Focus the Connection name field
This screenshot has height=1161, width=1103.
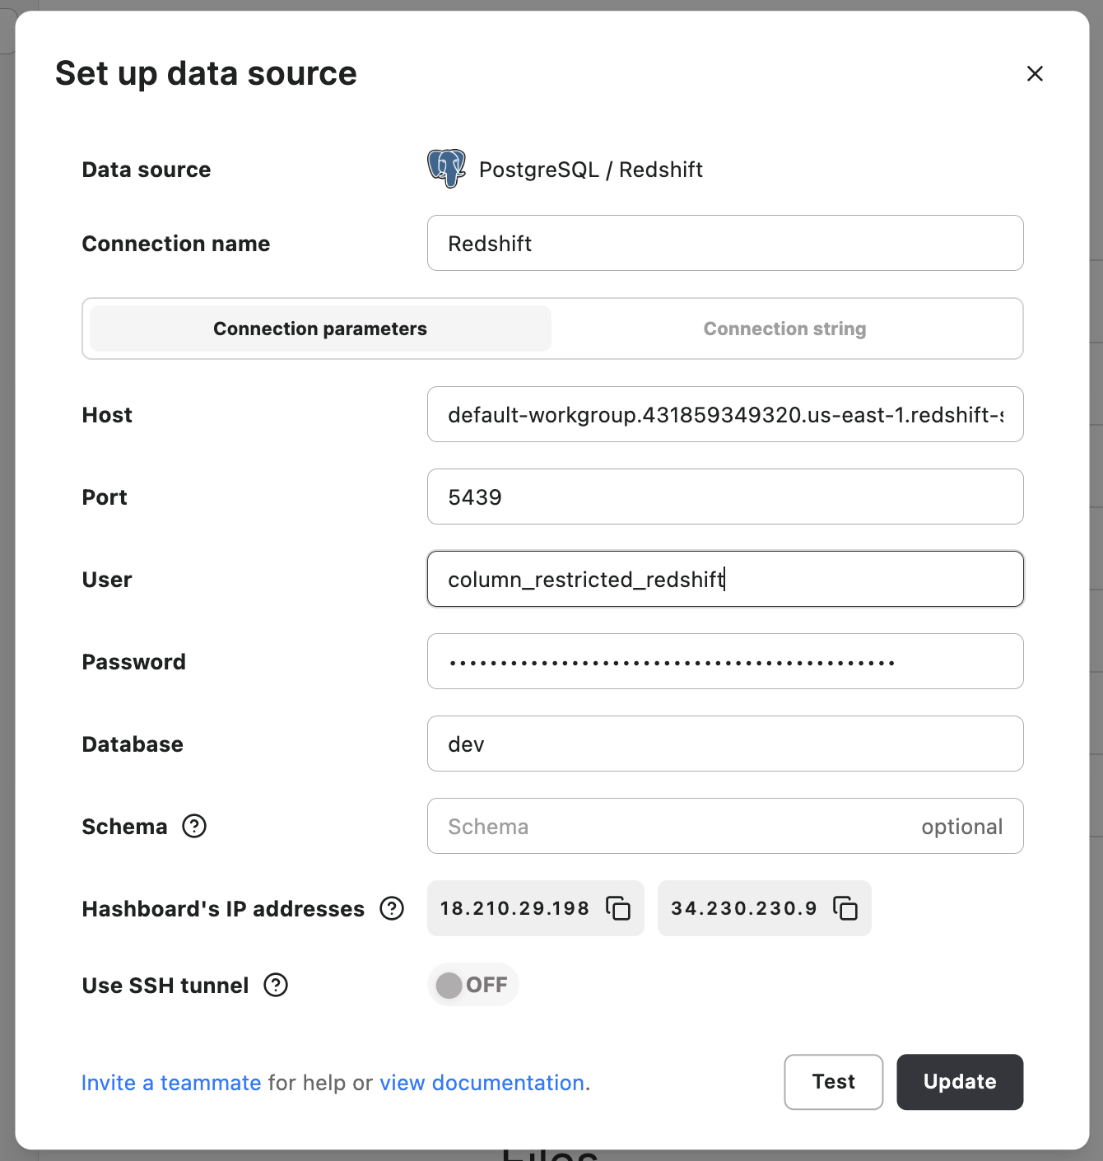click(725, 243)
